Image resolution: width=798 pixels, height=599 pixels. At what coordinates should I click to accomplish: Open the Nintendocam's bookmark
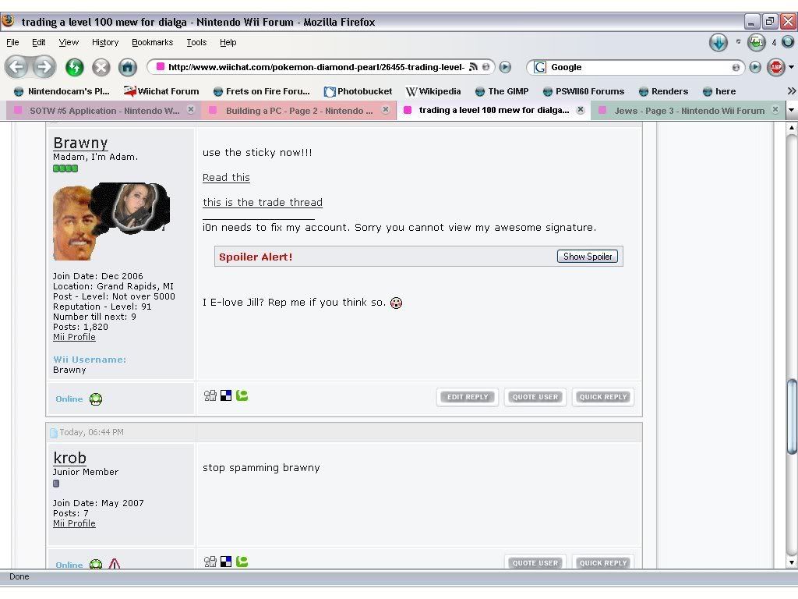(62, 91)
